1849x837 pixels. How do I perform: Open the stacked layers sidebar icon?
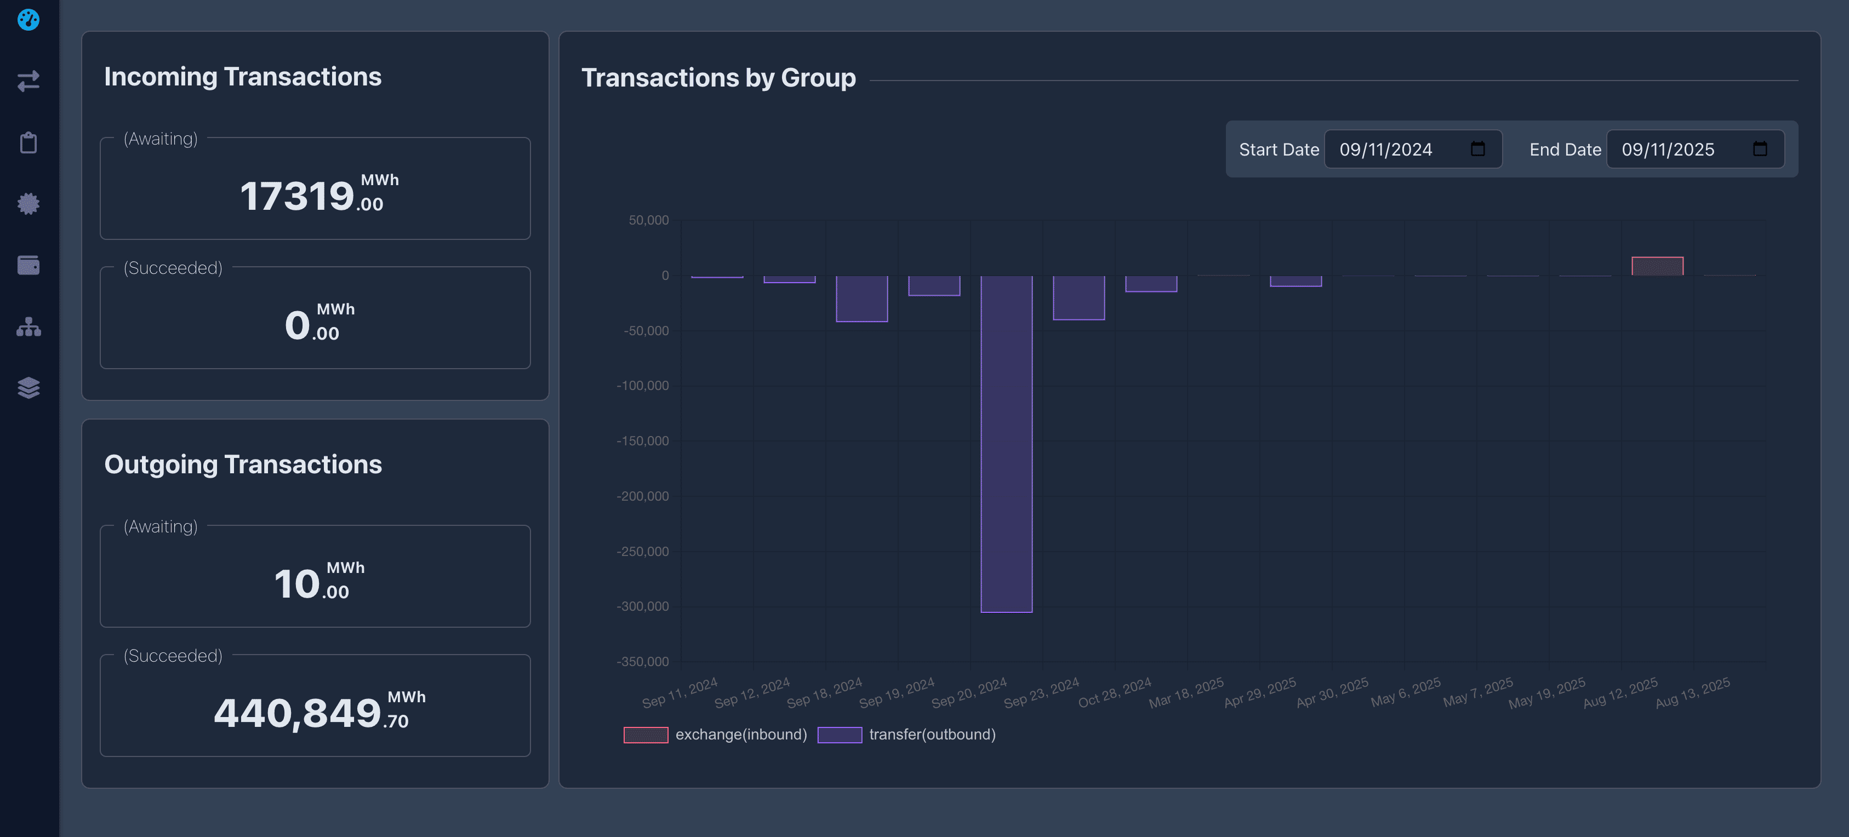click(x=28, y=388)
